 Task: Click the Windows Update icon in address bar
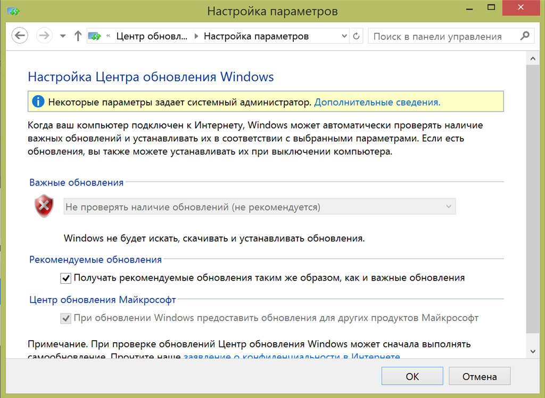[95, 36]
